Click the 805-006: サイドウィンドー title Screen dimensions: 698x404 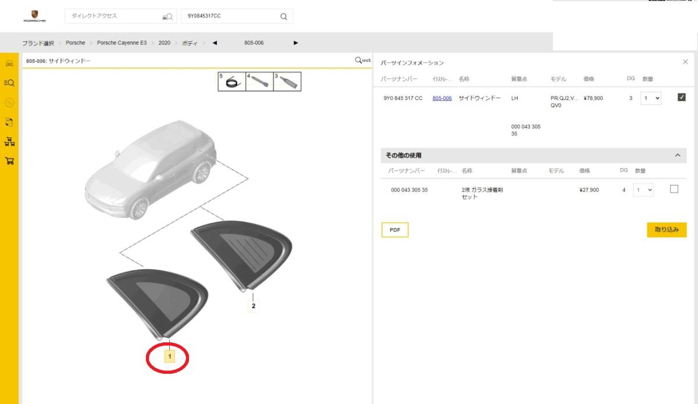(x=59, y=60)
